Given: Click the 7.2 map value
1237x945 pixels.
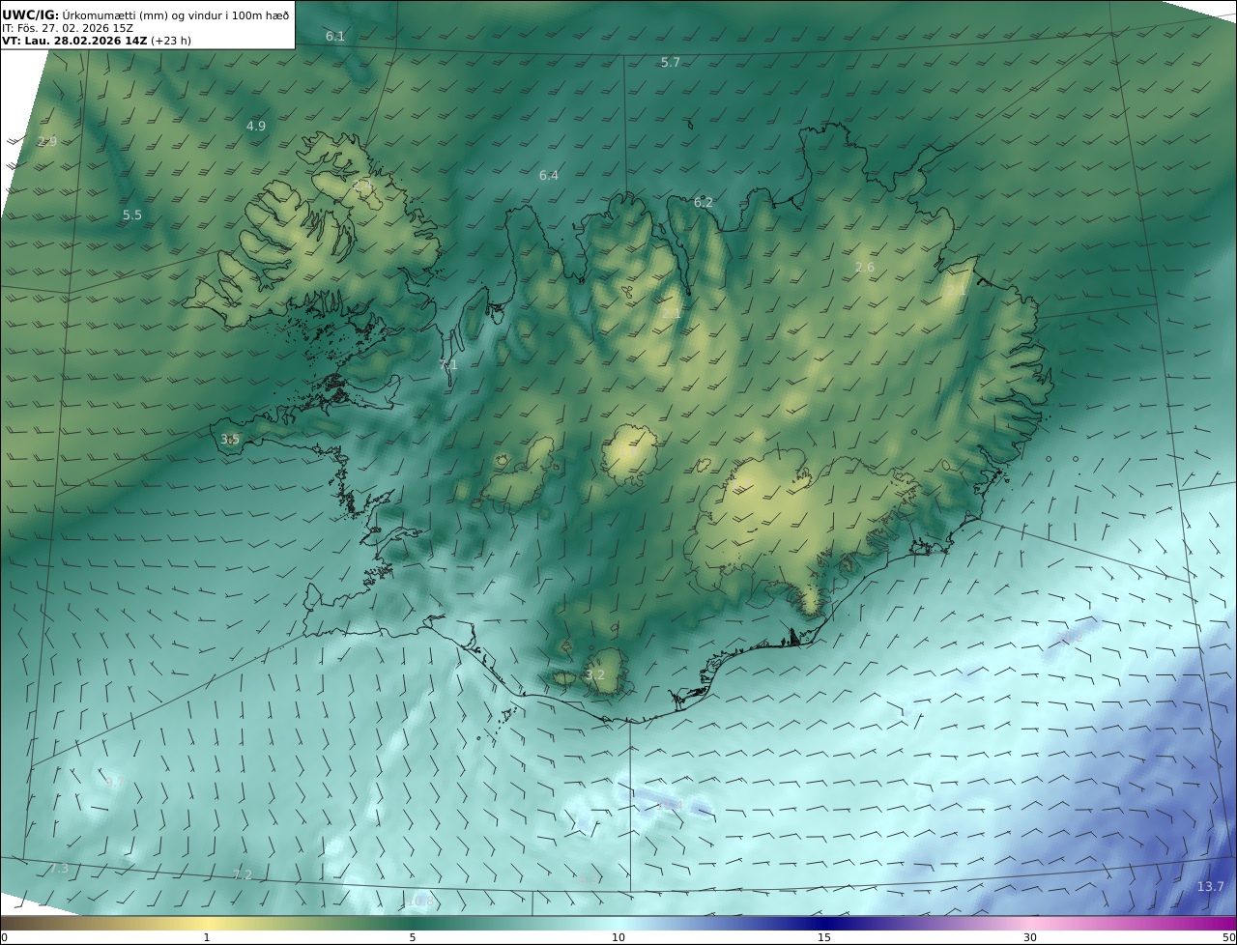Looking at the screenshot, I should [x=243, y=874].
